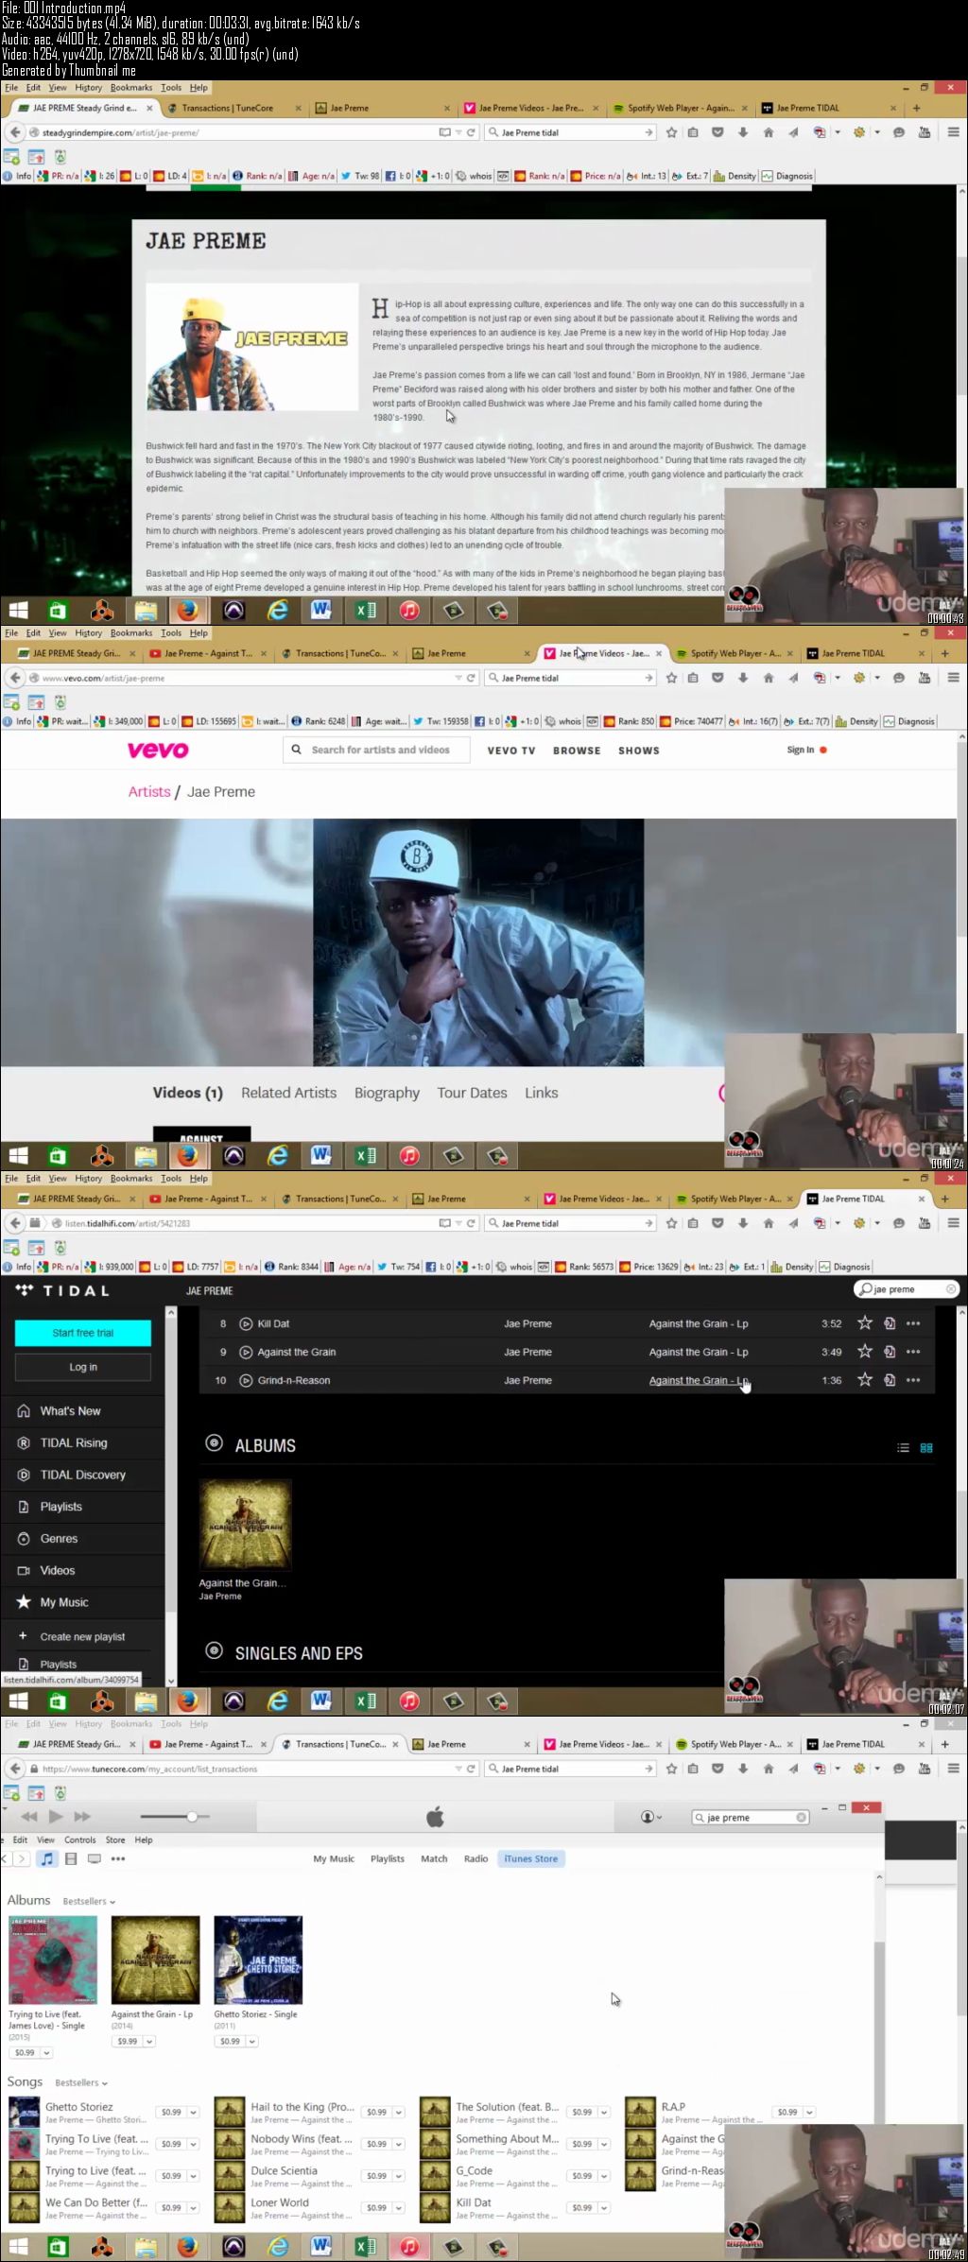Screen dimensions: 968x2262
Task: Open price dropdown for The Solution song
Action: [x=604, y=2112]
